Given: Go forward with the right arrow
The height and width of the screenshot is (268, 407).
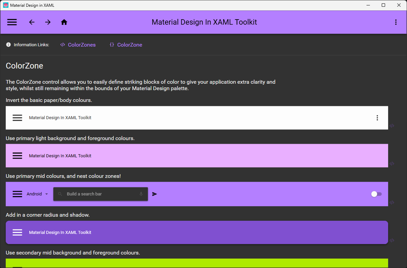Looking at the screenshot, I should (x=48, y=22).
